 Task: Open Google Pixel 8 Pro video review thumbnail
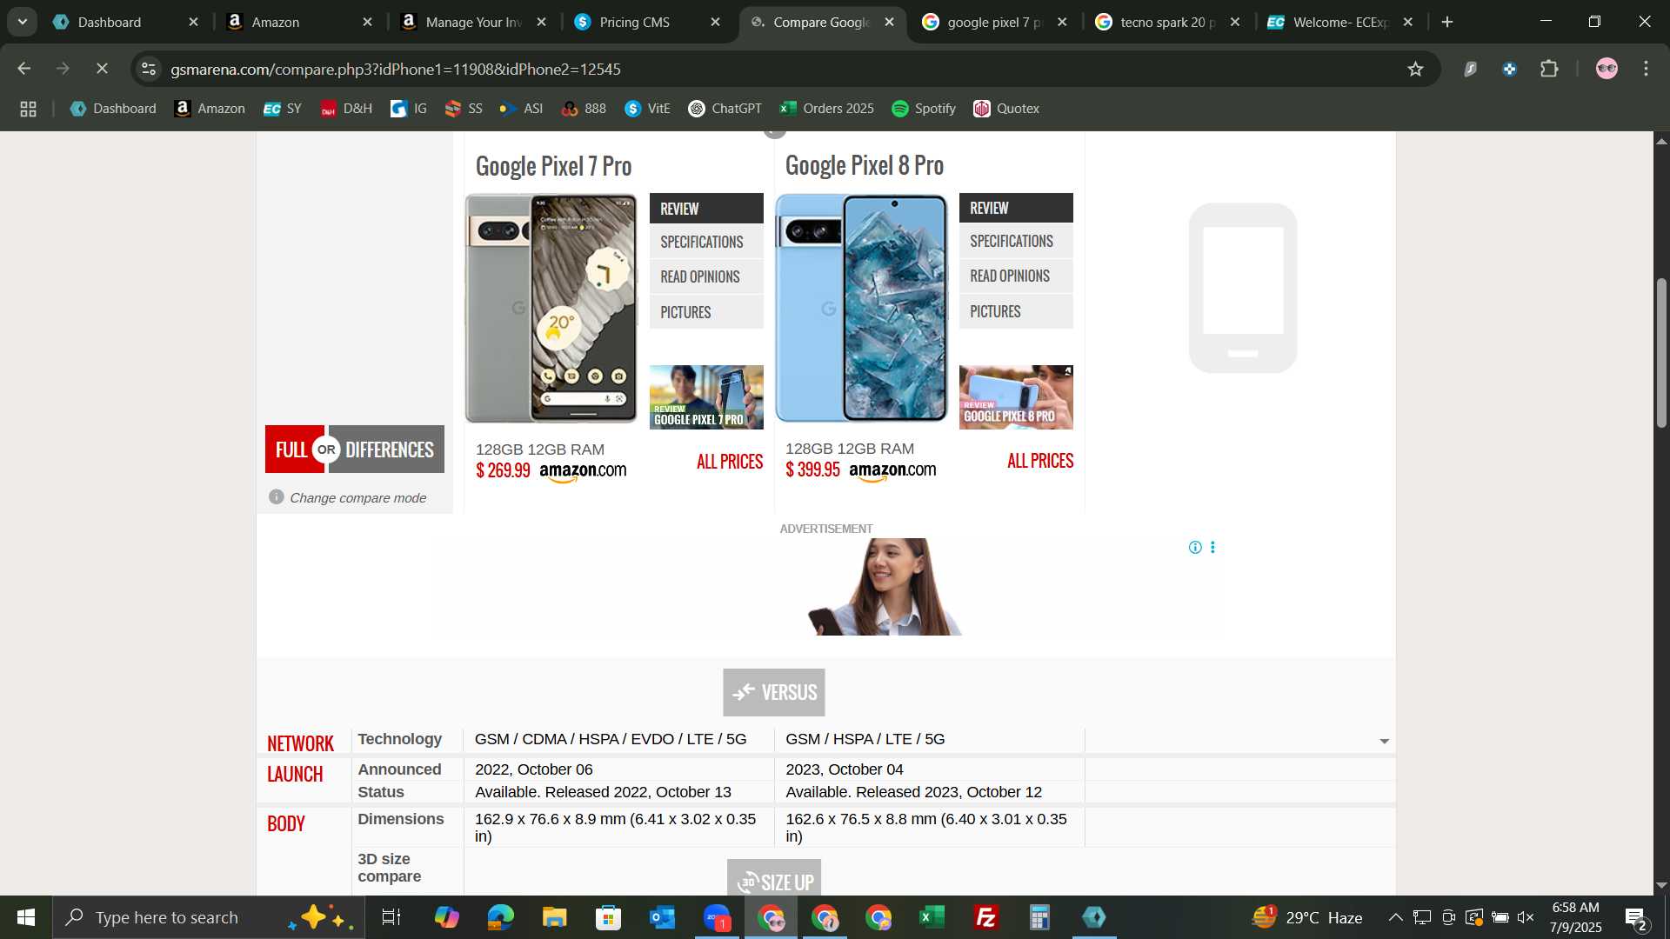tap(1016, 397)
